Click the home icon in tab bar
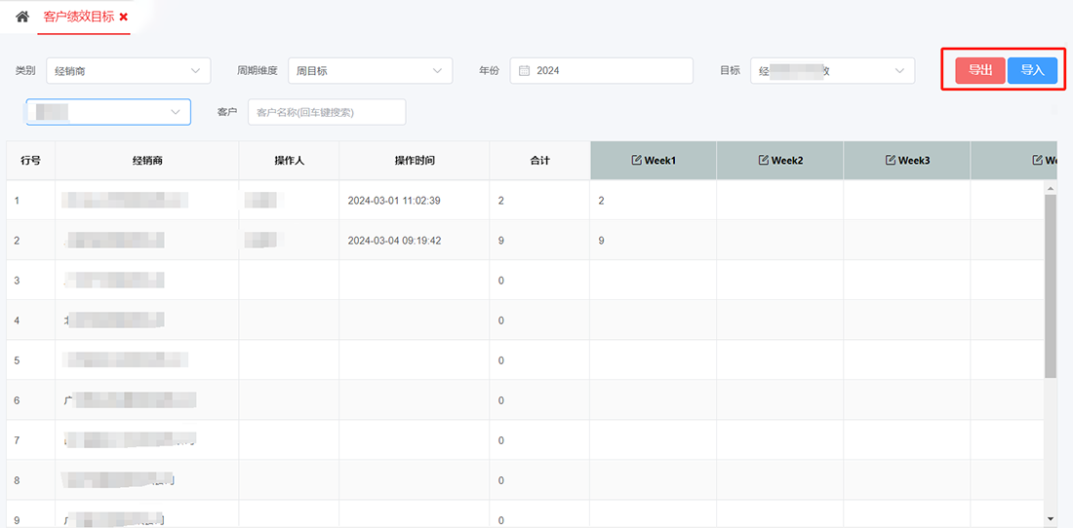This screenshot has height=528, width=1073. [21, 17]
